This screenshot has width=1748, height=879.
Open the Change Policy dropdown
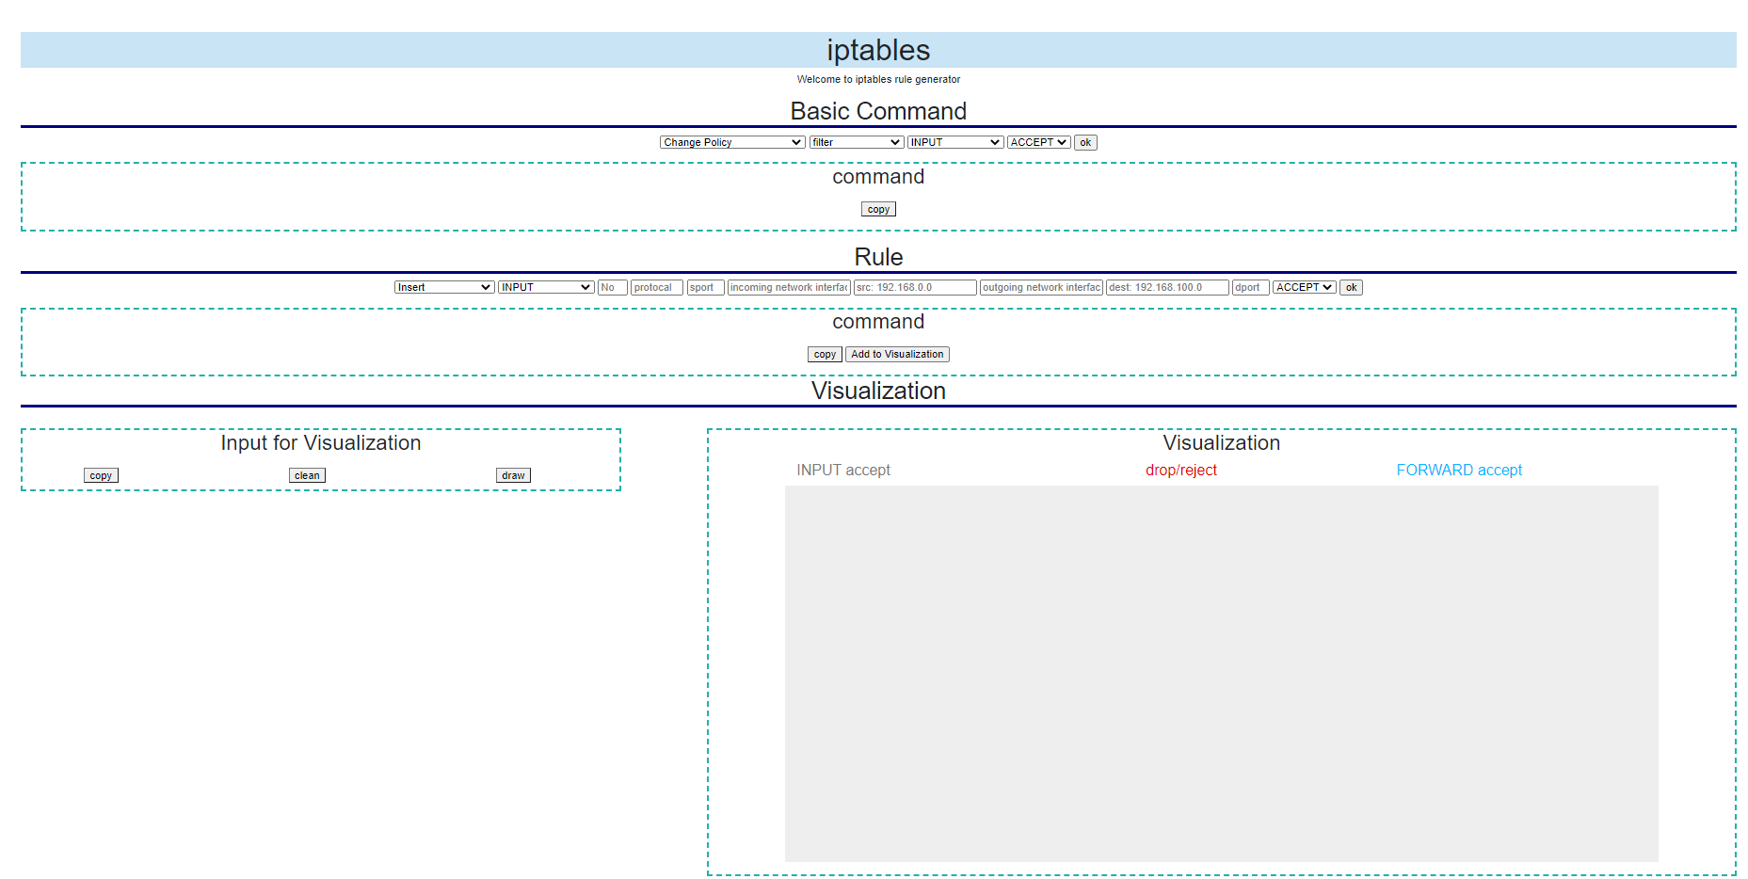point(731,142)
